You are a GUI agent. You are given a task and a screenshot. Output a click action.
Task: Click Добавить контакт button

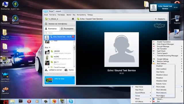tap(53, 70)
